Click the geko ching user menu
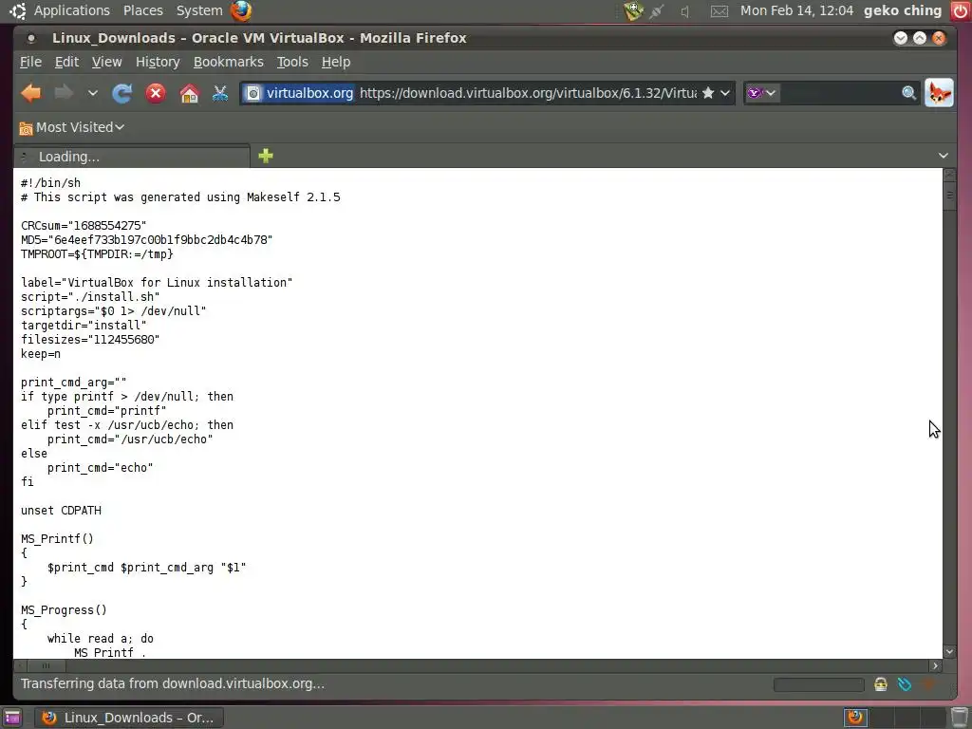 [x=903, y=10]
